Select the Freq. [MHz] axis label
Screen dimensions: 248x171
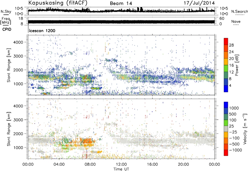[6, 21]
